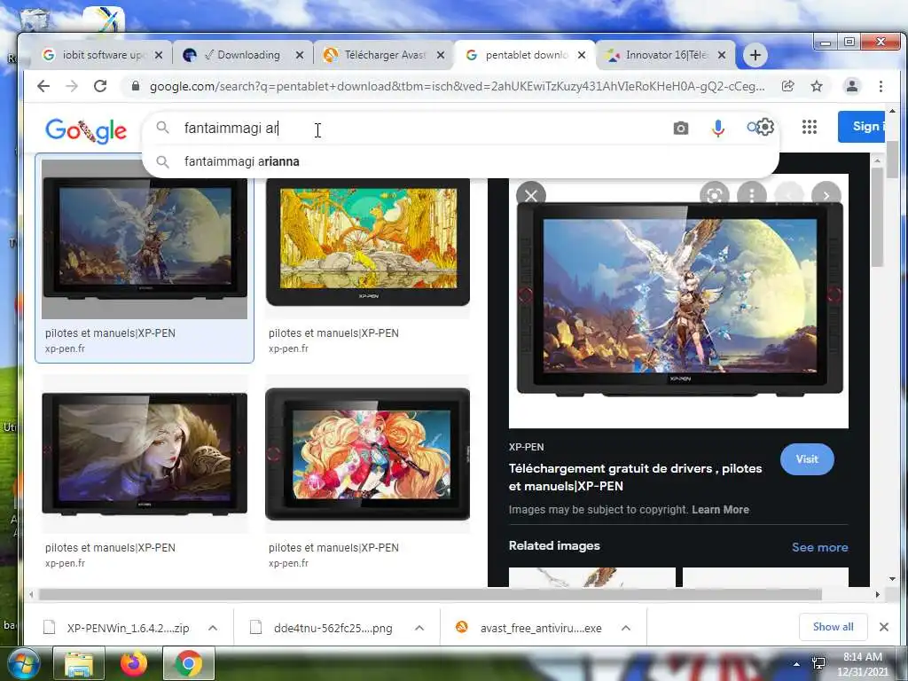Select the blonde woman artwork tablet thumbnail
This screenshot has width=908, height=681.
(145, 454)
